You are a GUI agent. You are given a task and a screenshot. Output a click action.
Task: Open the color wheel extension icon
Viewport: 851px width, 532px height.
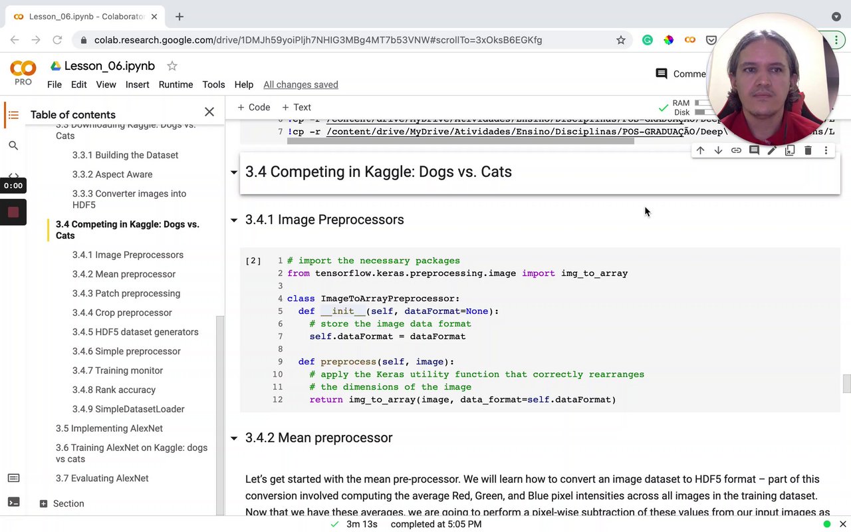point(668,40)
